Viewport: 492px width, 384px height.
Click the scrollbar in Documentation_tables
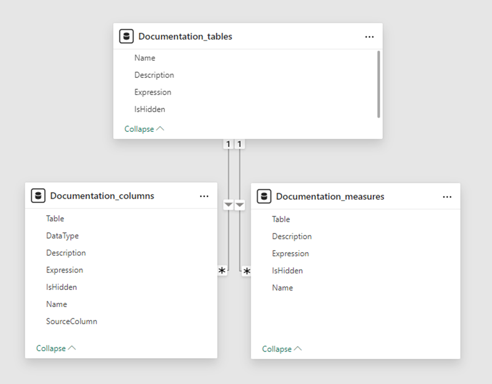378,84
